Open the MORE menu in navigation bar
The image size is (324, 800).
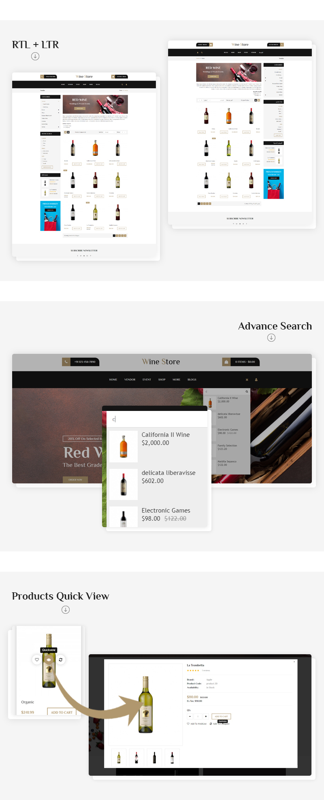[x=176, y=380]
